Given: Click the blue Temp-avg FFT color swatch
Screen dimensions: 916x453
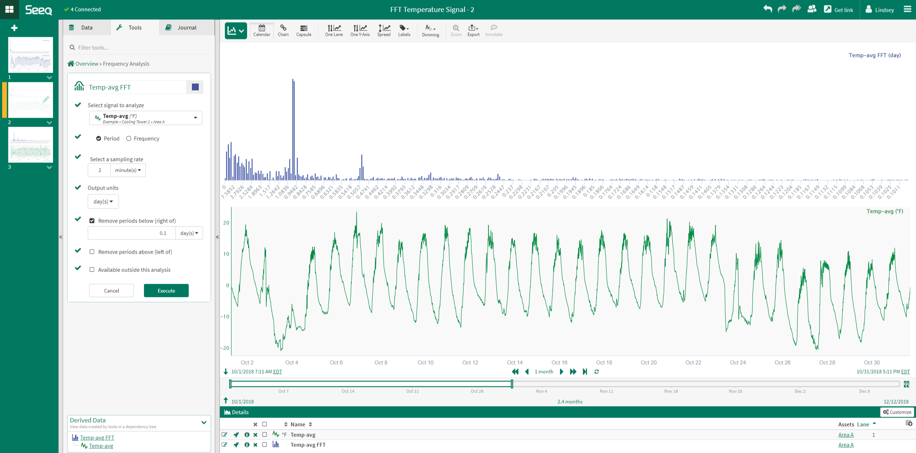Looking at the screenshot, I should pos(195,87).
